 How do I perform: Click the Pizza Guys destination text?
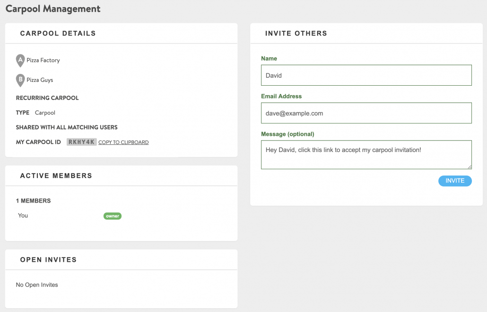point(40,80)
